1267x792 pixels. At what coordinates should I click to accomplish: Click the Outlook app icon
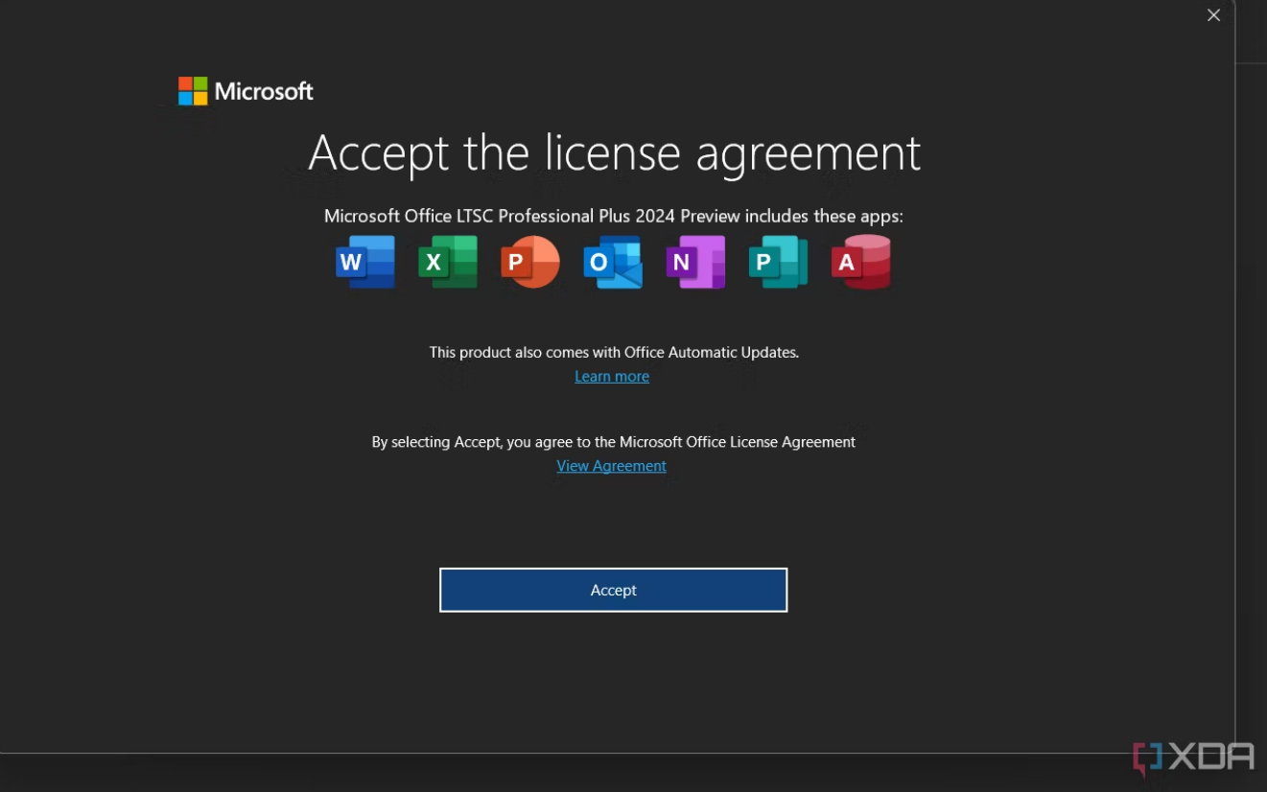point(613,262)
